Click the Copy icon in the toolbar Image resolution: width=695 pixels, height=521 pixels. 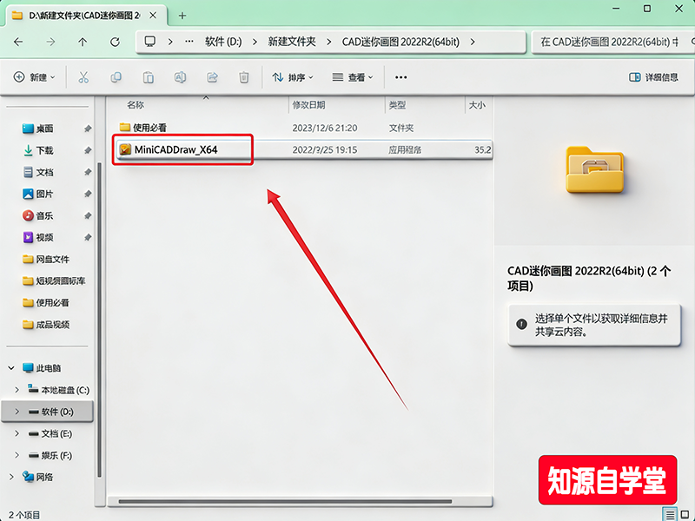click(117, 77)
